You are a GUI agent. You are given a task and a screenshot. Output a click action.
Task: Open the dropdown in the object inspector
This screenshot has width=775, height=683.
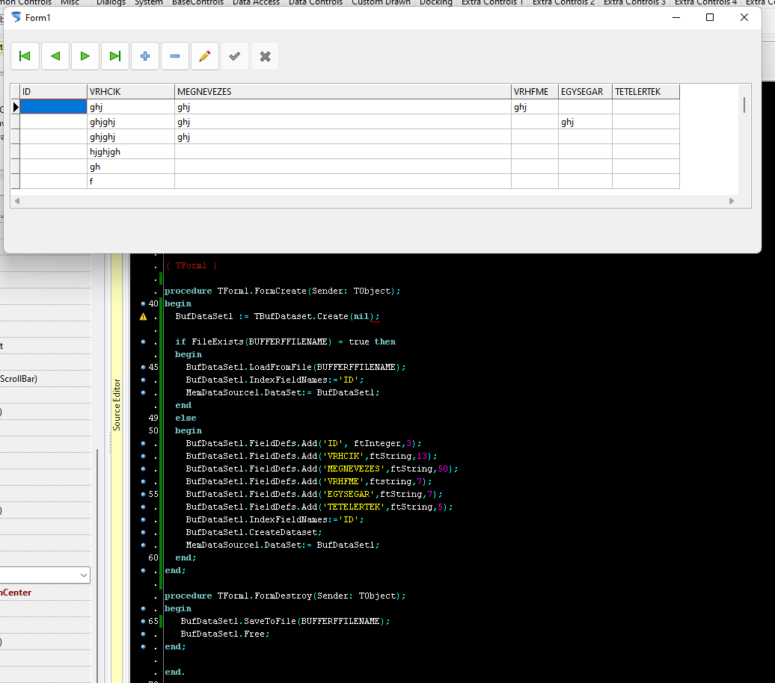click(84, 575)
